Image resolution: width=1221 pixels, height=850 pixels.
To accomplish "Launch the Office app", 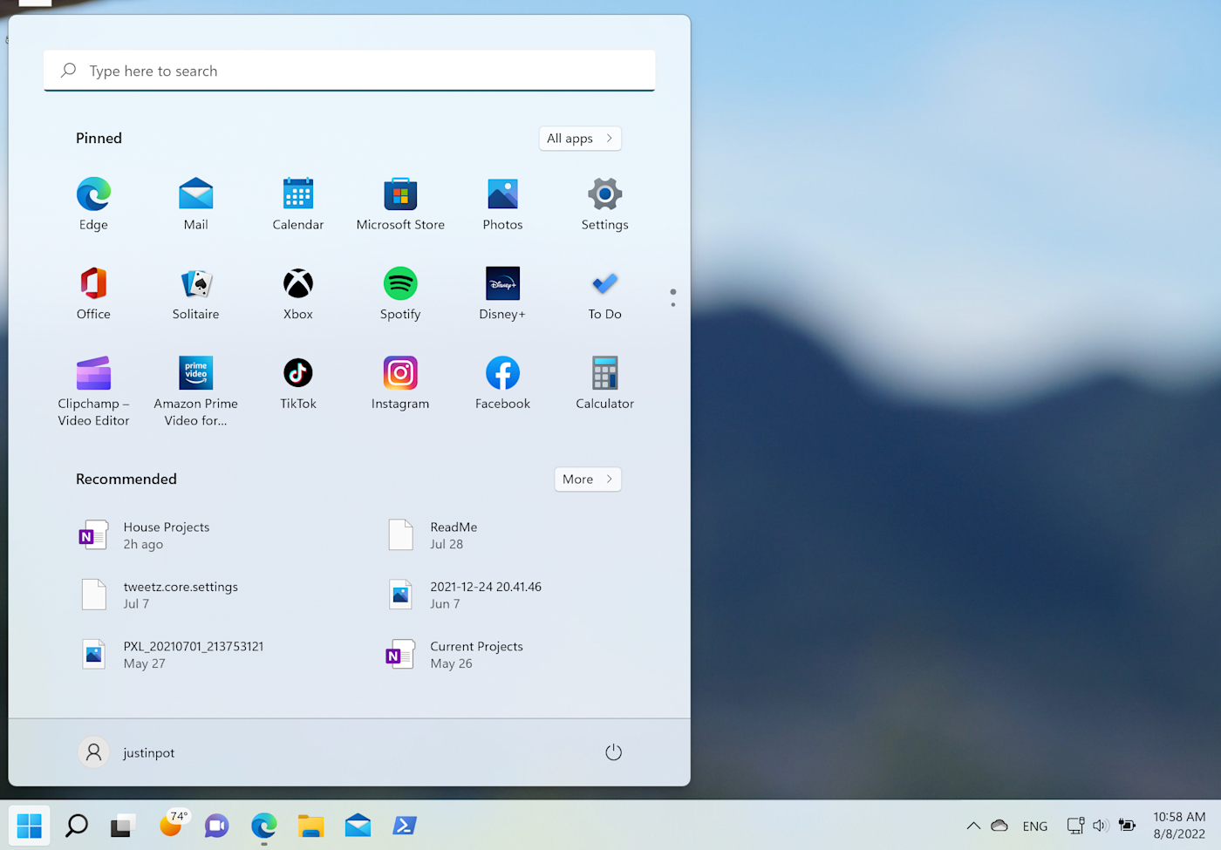I will [93, 294].
